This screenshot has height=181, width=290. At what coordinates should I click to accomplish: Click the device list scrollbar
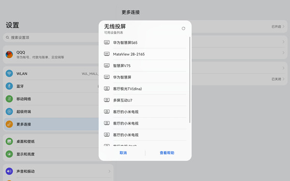[x=190, y=80]
